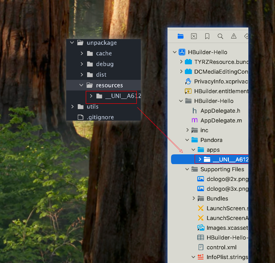The height and width of the screenshot is (263, 275).
Task: Select the dclogo@2x.png image
Action: click(x=224, y=179)
